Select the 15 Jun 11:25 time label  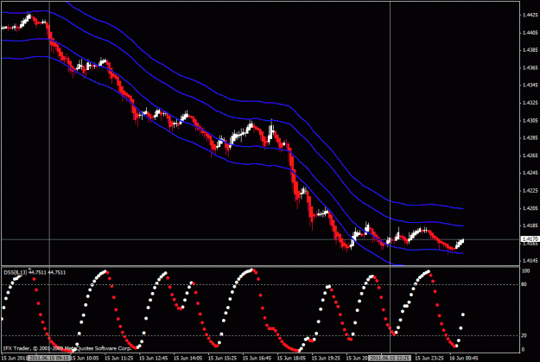(x=119, y=359)
